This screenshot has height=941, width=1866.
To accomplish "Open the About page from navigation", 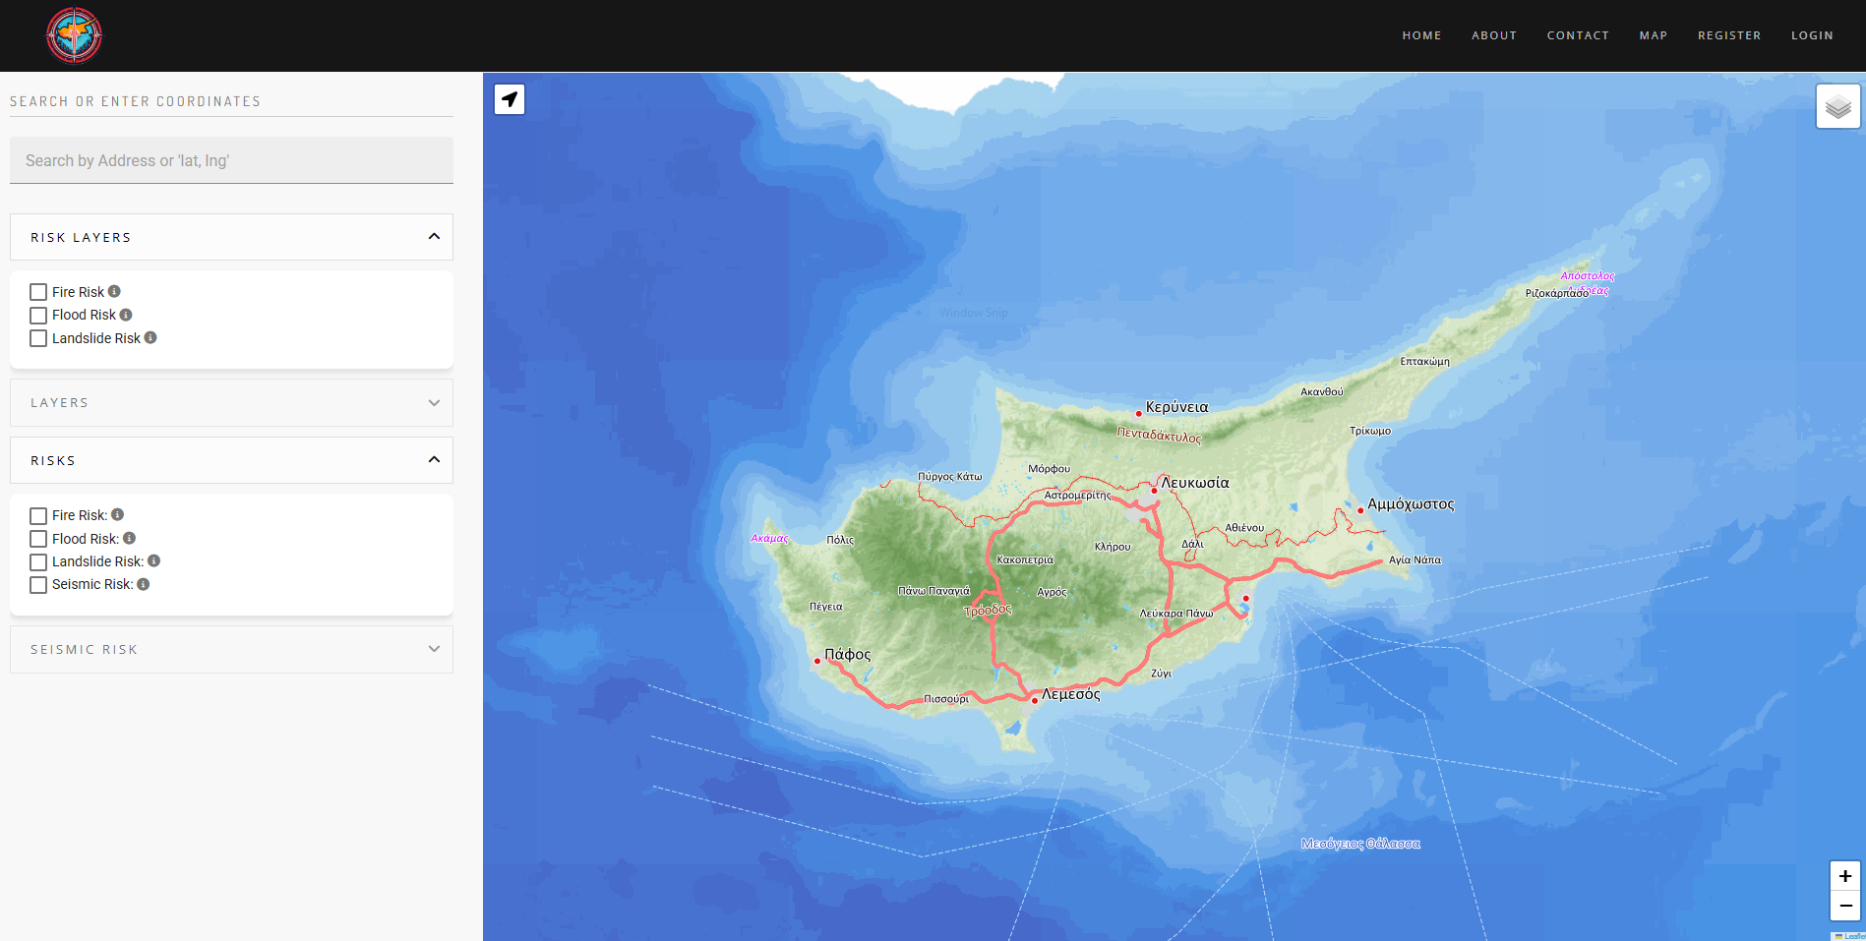I will (1493, 35).
